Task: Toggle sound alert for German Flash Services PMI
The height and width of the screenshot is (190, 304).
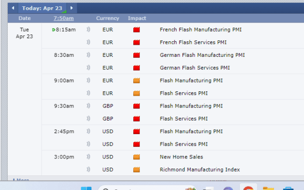Action: pos(88,68)
